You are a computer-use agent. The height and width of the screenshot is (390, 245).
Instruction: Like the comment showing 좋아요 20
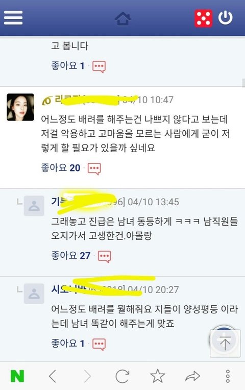[x=60, y=168]
